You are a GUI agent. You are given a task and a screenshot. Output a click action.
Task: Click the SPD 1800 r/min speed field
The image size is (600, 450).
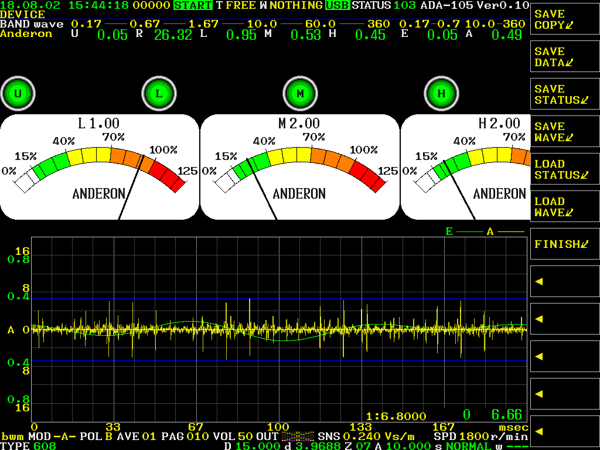pyautogui.click(x=481, y=437)
